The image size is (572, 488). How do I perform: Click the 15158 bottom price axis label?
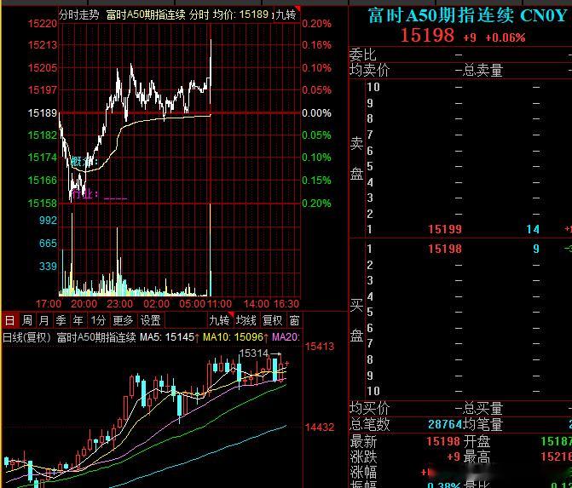(x=43, y=203)
